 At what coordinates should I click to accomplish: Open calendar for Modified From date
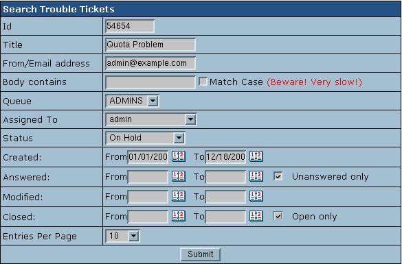tap(179, 196)
